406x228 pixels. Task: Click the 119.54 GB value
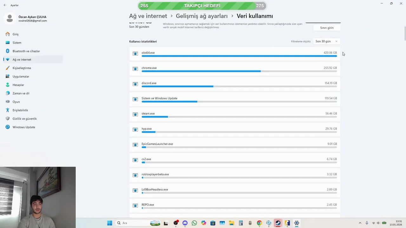(331, 98)
